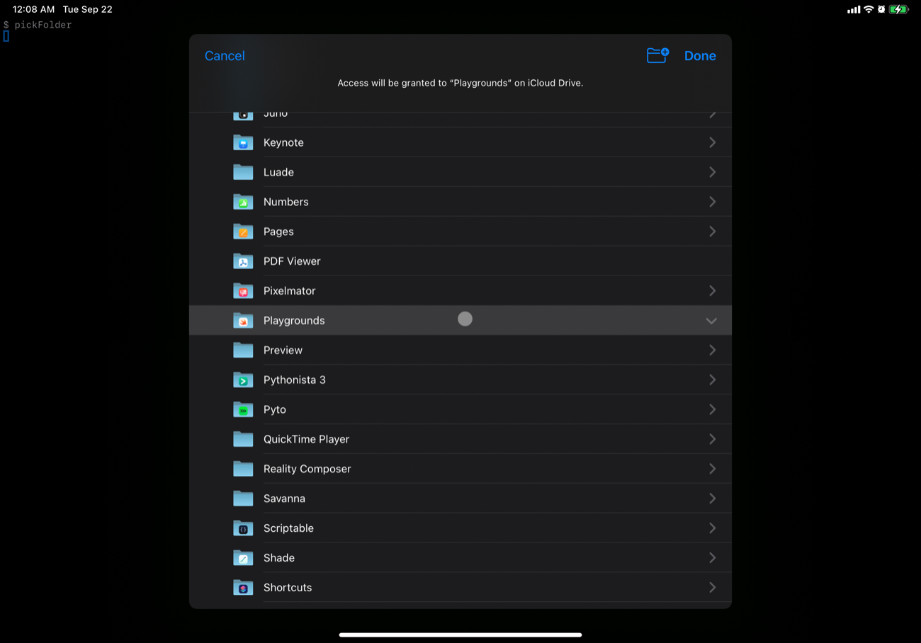Viewport: 921px width, 643px height.
Task: Expand the Pixelmator folder chevron
Action: [712, 291]
